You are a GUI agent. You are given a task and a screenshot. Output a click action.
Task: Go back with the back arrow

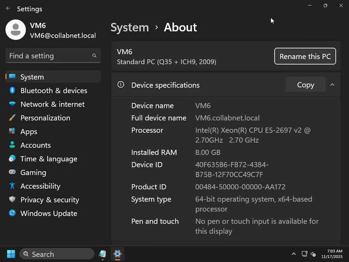[8, 9]
